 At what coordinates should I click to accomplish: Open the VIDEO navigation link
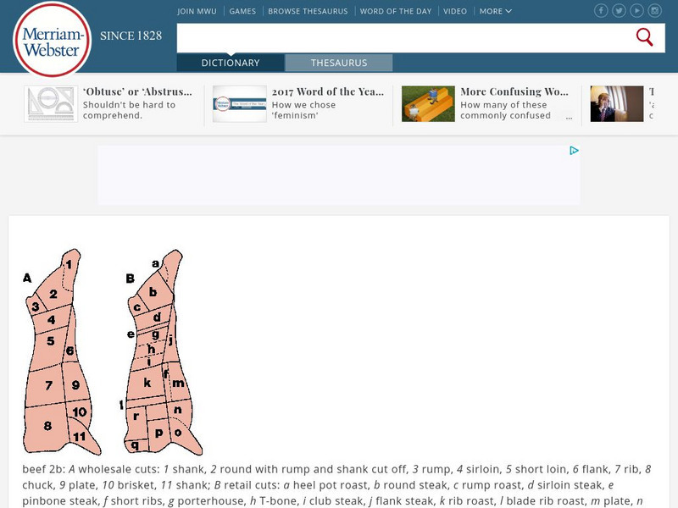[x=455, y=11]
